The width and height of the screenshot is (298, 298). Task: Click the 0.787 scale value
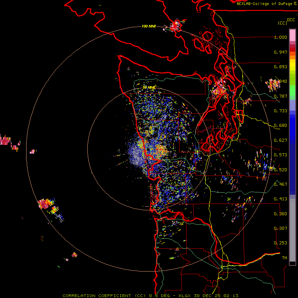pyautogui.click(x=280, y=96)
